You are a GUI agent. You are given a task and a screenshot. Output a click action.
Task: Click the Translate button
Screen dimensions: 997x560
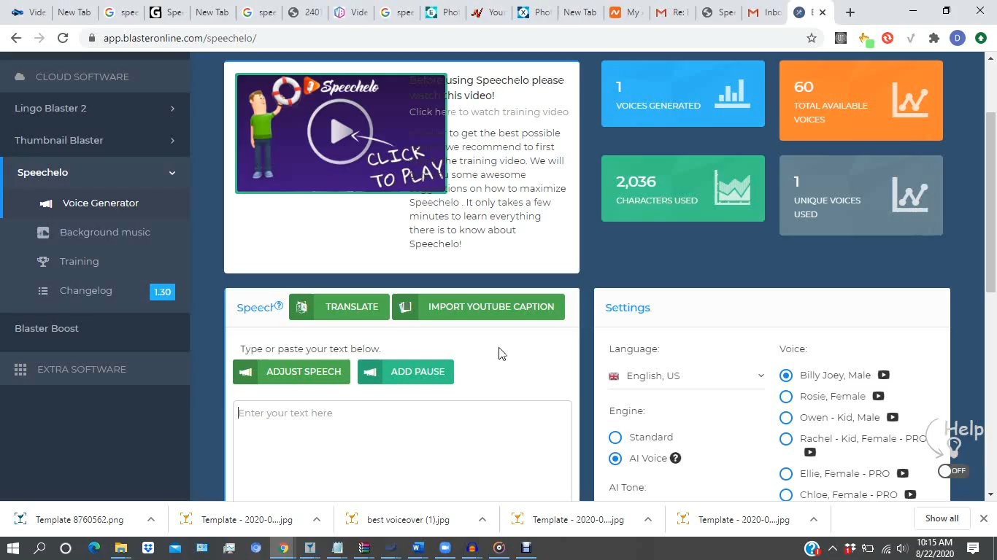pyautogui.click(x=339, y=307)
